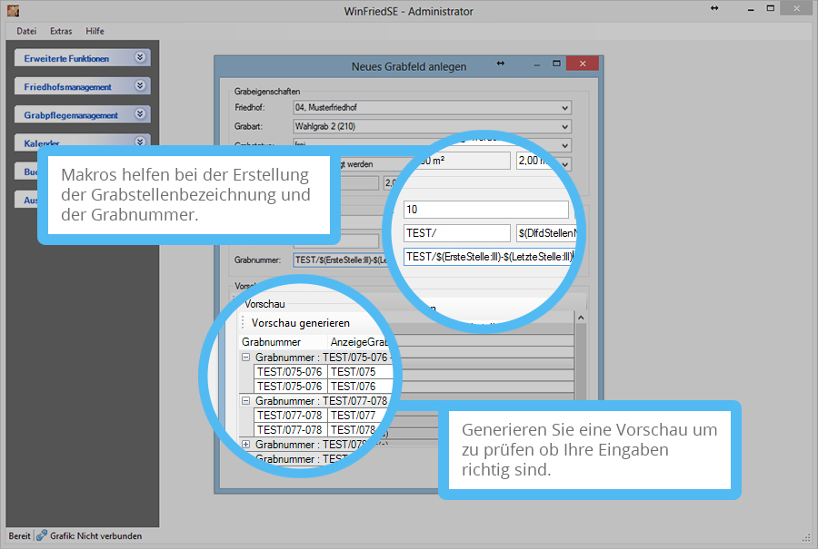
Task: Expand the Grabpflegemanagement sidebar section
Action: pyautogui.click(x=139, y=115)
